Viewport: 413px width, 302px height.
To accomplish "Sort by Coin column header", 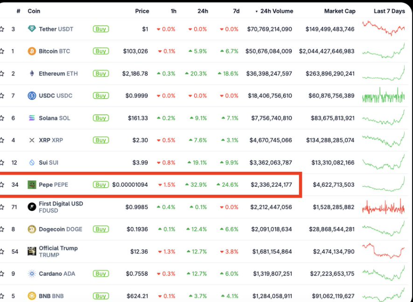I will click(x=34, y=11).
